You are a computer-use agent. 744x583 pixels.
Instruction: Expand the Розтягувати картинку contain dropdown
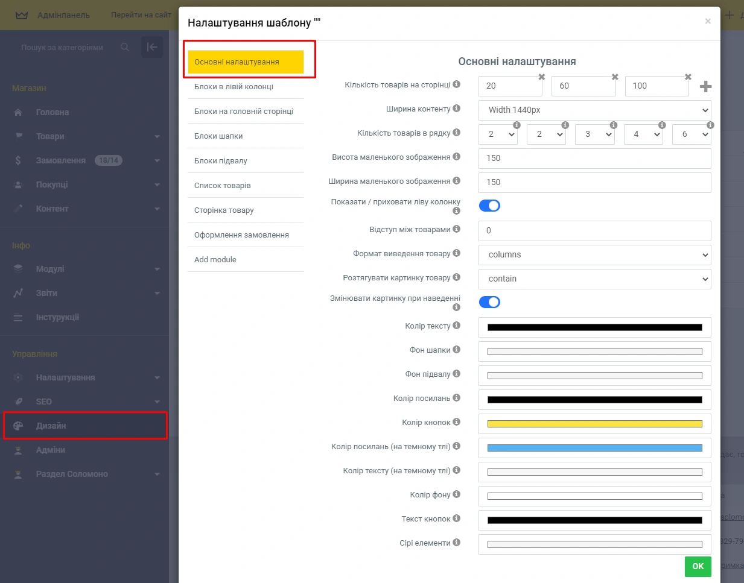[x=594, y=279]
